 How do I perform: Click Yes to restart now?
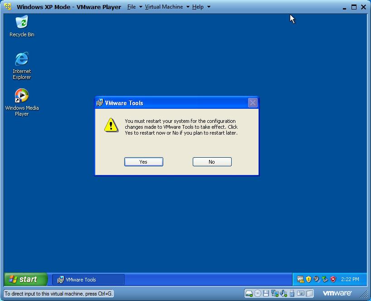point(143,162)
